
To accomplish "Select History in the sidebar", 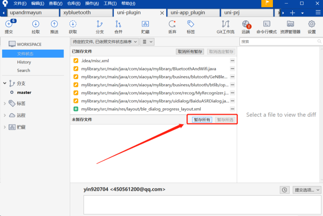I will pyautogui.click(x=24, y=62).
